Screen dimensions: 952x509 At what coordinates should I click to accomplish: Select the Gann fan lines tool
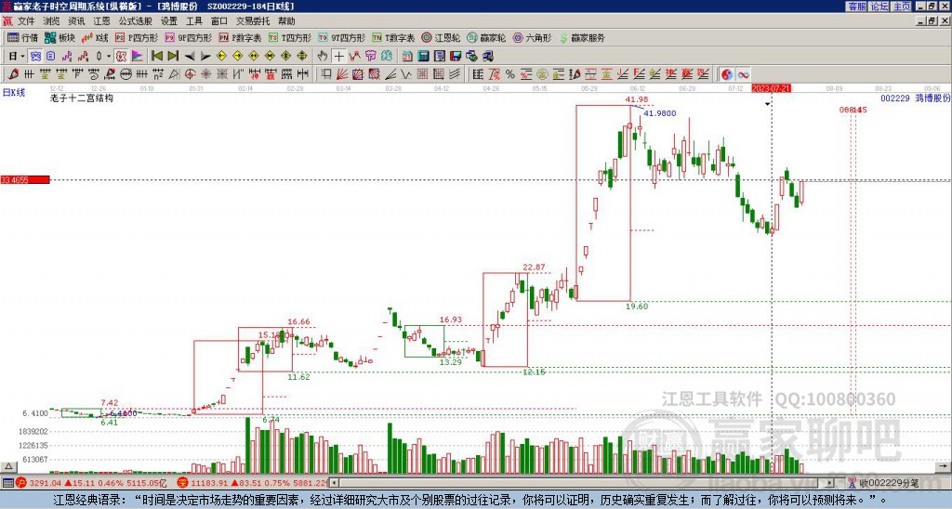pyautogui.click(x=342, y=74)
